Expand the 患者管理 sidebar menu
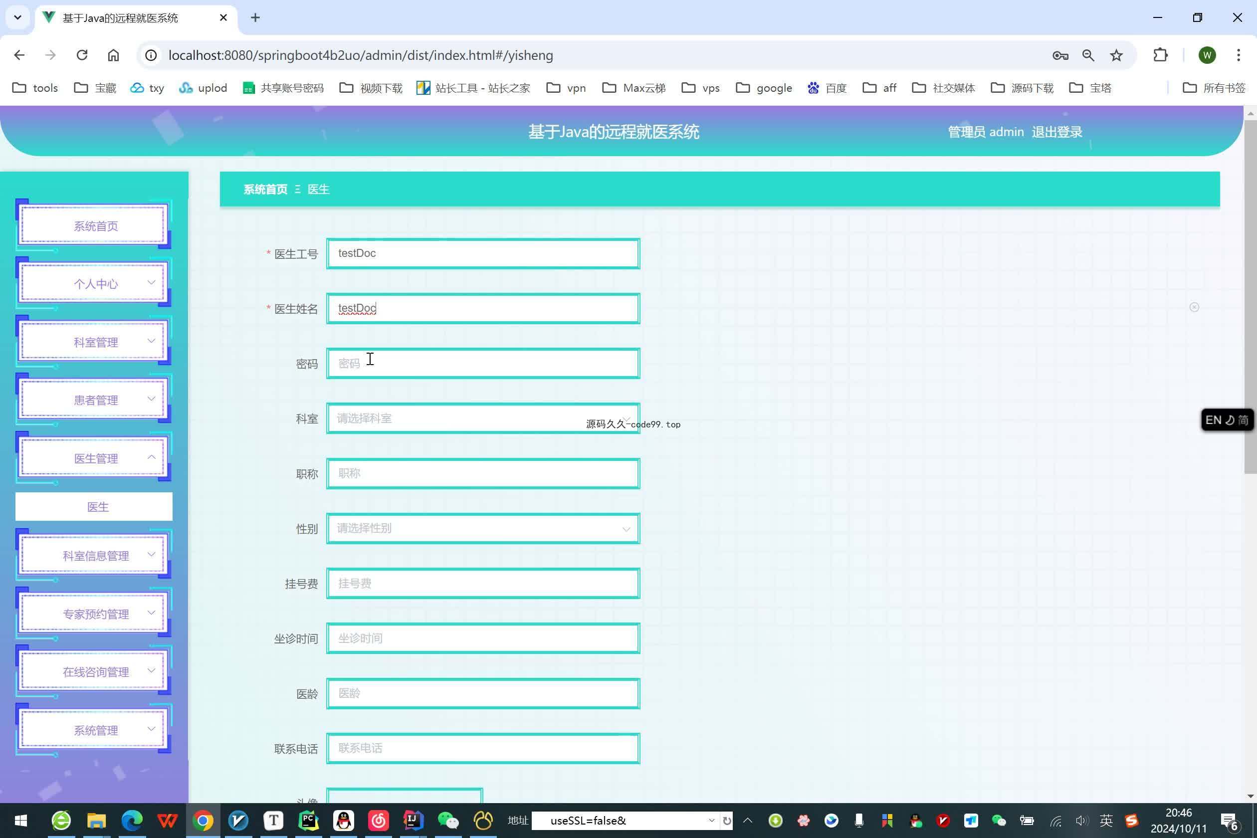The width and height of the screenshot is (1257, 838). pos(94,400)
